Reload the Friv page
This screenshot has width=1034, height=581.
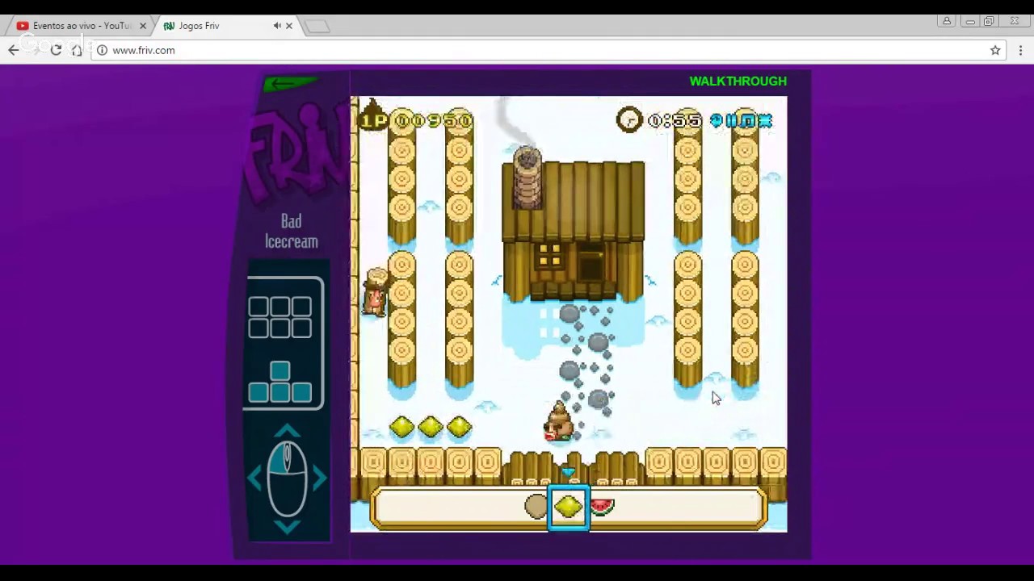[x=56, y=50]
